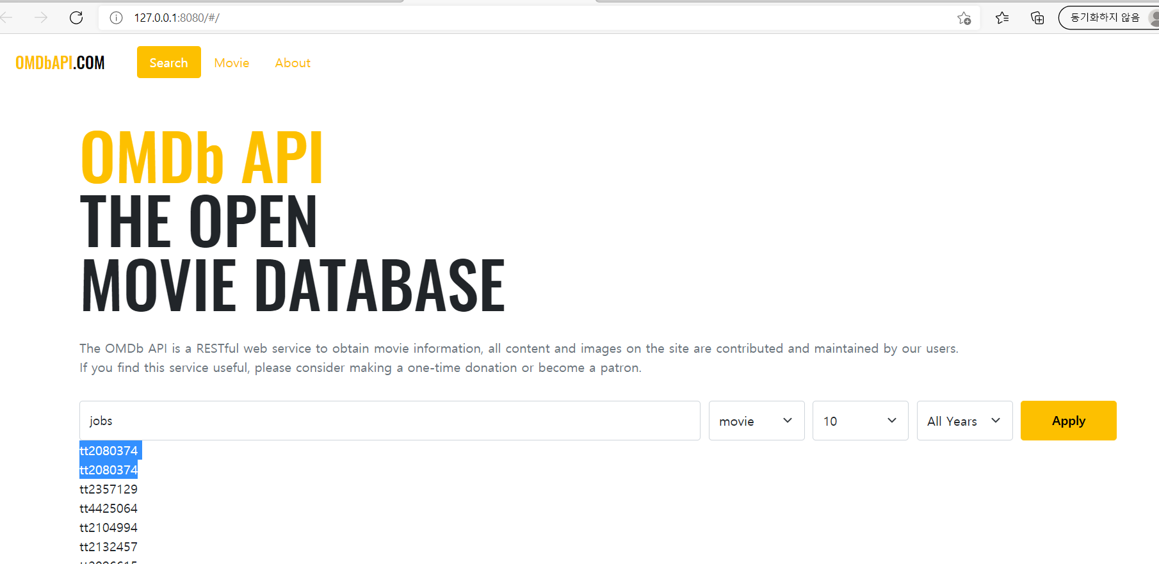Select result tt2104994

[x=109, y=528]
